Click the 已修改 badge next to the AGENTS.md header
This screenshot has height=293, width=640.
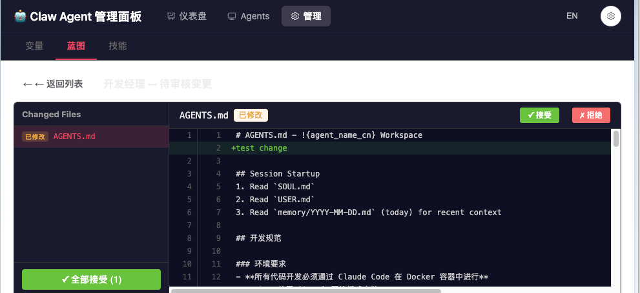point(251,115)
